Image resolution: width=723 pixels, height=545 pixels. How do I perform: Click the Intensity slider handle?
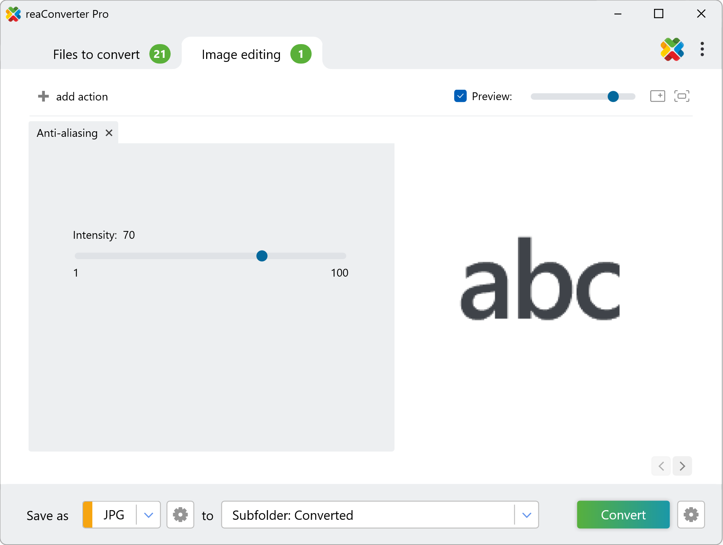[x=262, y=256]
